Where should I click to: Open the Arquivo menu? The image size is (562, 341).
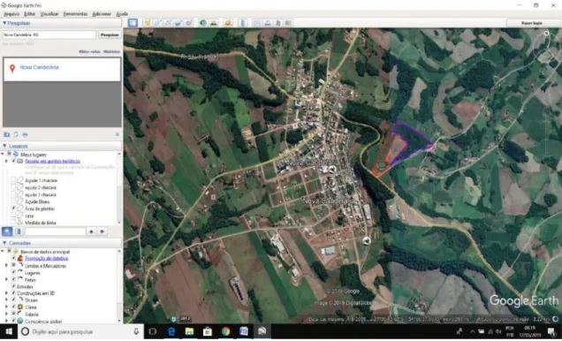[11, 14]
